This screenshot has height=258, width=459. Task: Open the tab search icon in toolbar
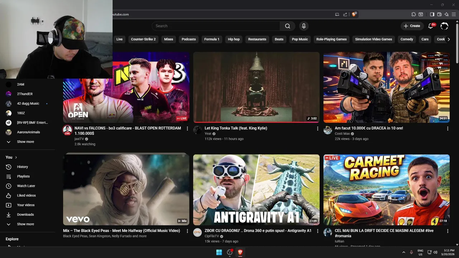pyautogui.click(x=421, y=14)
